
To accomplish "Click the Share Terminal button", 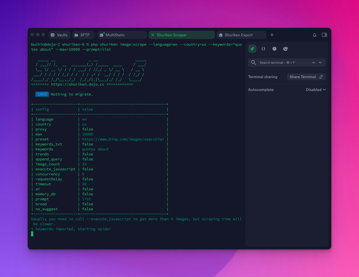I will 306,77.
